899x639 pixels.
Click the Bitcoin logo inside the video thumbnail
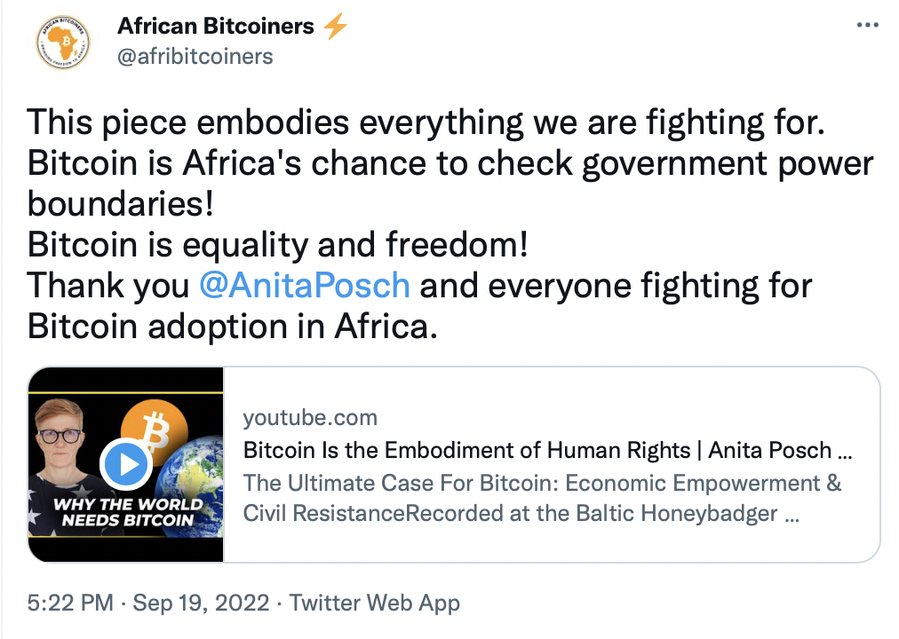[155, 433]
